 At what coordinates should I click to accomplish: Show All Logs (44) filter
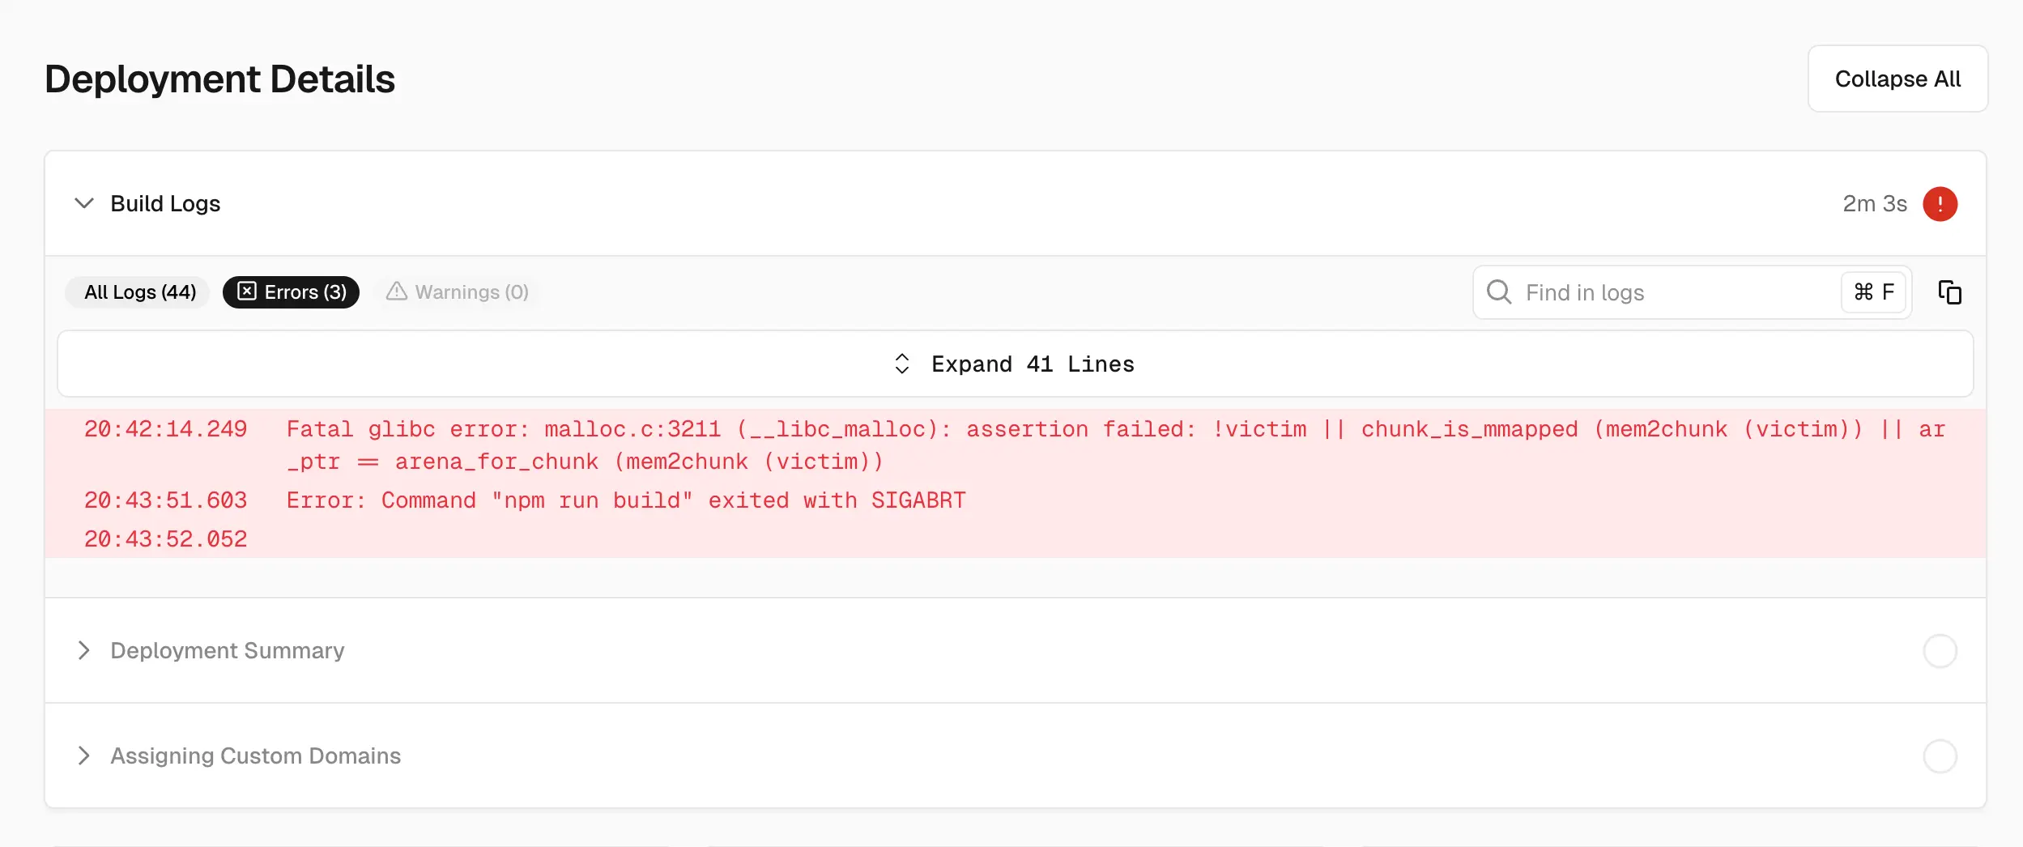(139, 292)
